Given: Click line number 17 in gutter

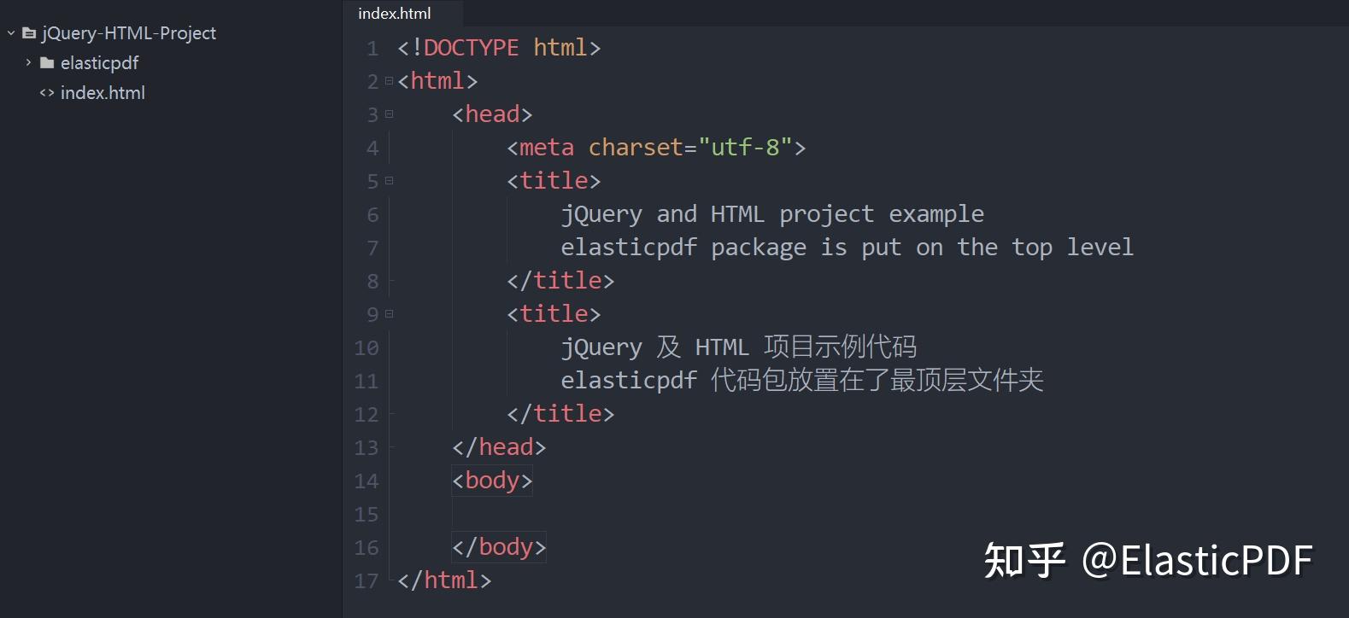Looking at the screenshot, I should (x=367, y=581).
